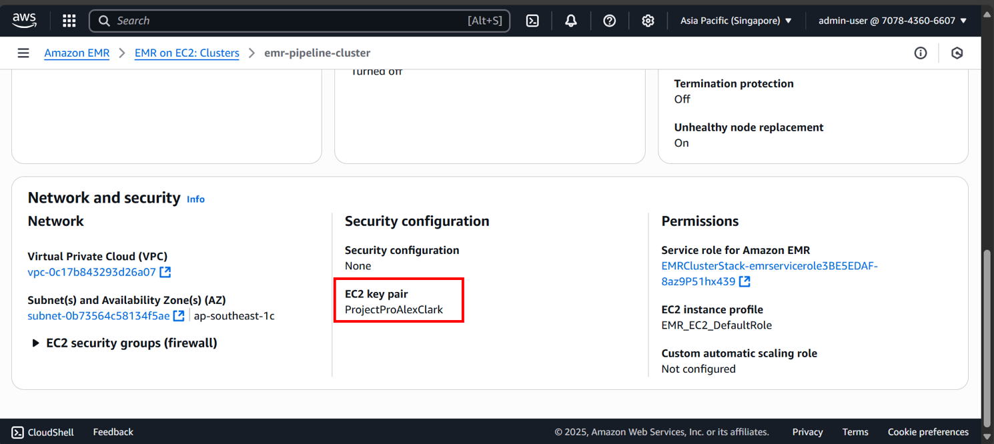The height and width of the screenshot is (444, 994).
Task: Click the Info link beside Network and security
Action: (x=195, y=199)
